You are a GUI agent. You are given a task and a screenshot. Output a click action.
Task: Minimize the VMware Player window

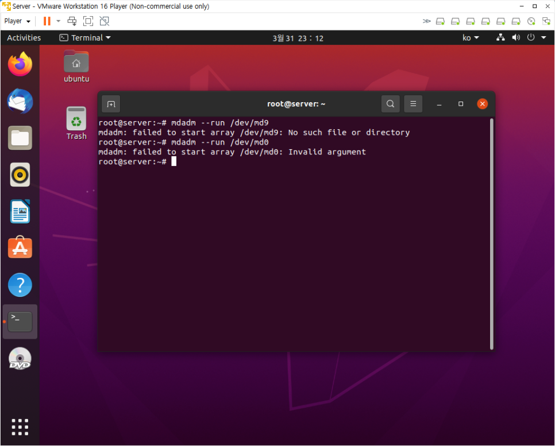click(522, 6)
